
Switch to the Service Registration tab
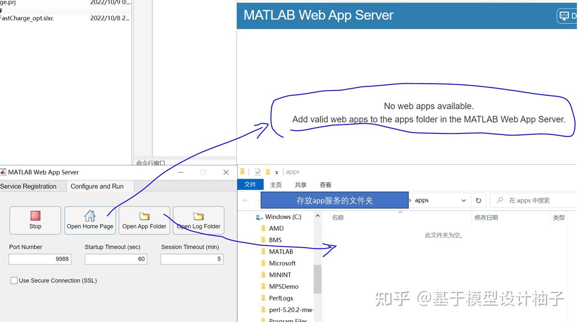point(28,186)
